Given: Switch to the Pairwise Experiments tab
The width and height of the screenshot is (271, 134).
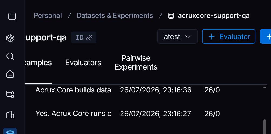Looking at the screenshot, I should pos(136,63).
